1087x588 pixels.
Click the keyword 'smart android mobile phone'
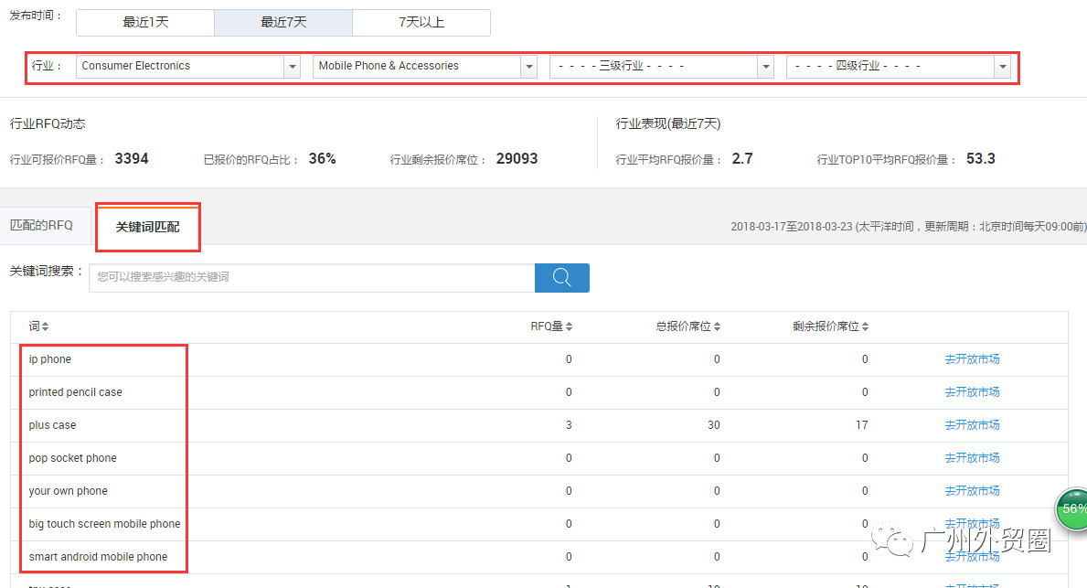pos(99,557)
